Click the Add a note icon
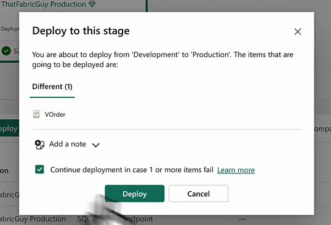 pos(39,144)
